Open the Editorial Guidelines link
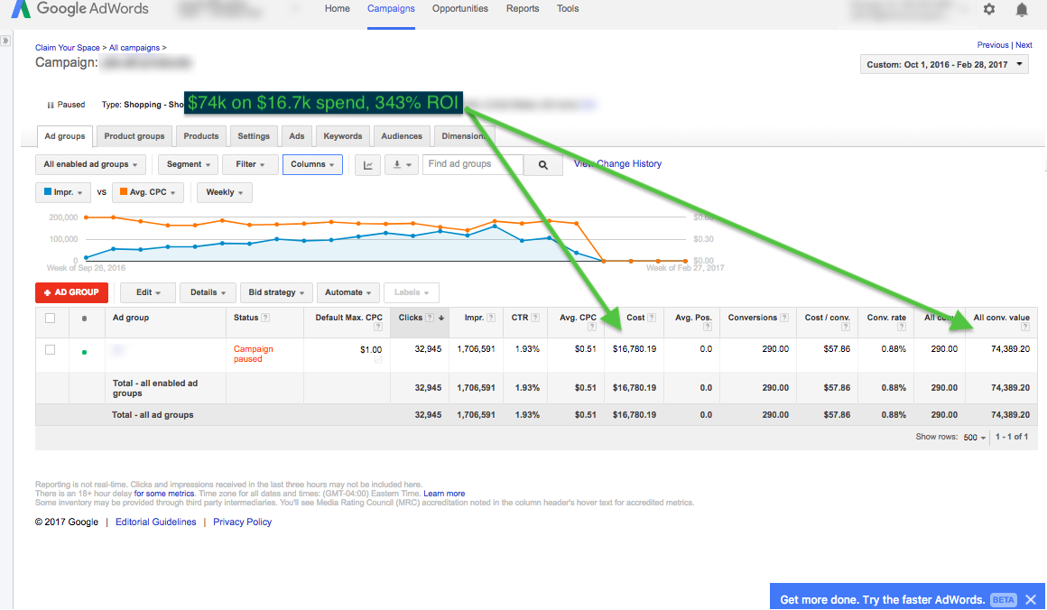Image resolution: width=1047 pixels, height=610 pixels. click(155, 522)
